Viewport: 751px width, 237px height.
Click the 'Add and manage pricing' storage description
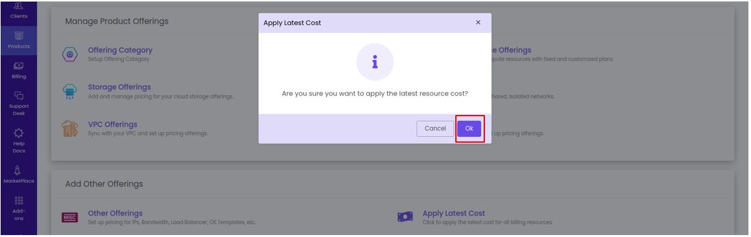pyautogui.click(x=160, y=96)
